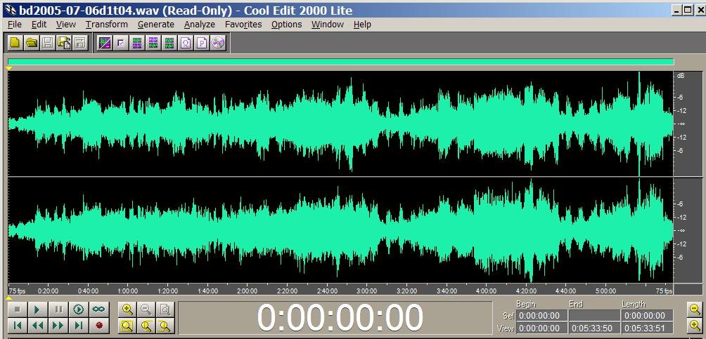Click the CD disc toolbar icon
The height and width of the screenshot is (339, 706).
pos(219,43)
